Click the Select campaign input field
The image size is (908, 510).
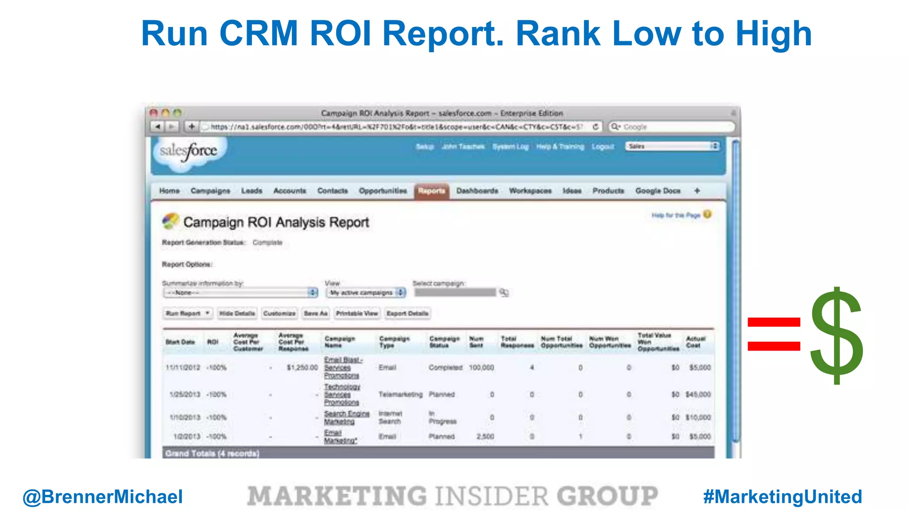[455, 292]
